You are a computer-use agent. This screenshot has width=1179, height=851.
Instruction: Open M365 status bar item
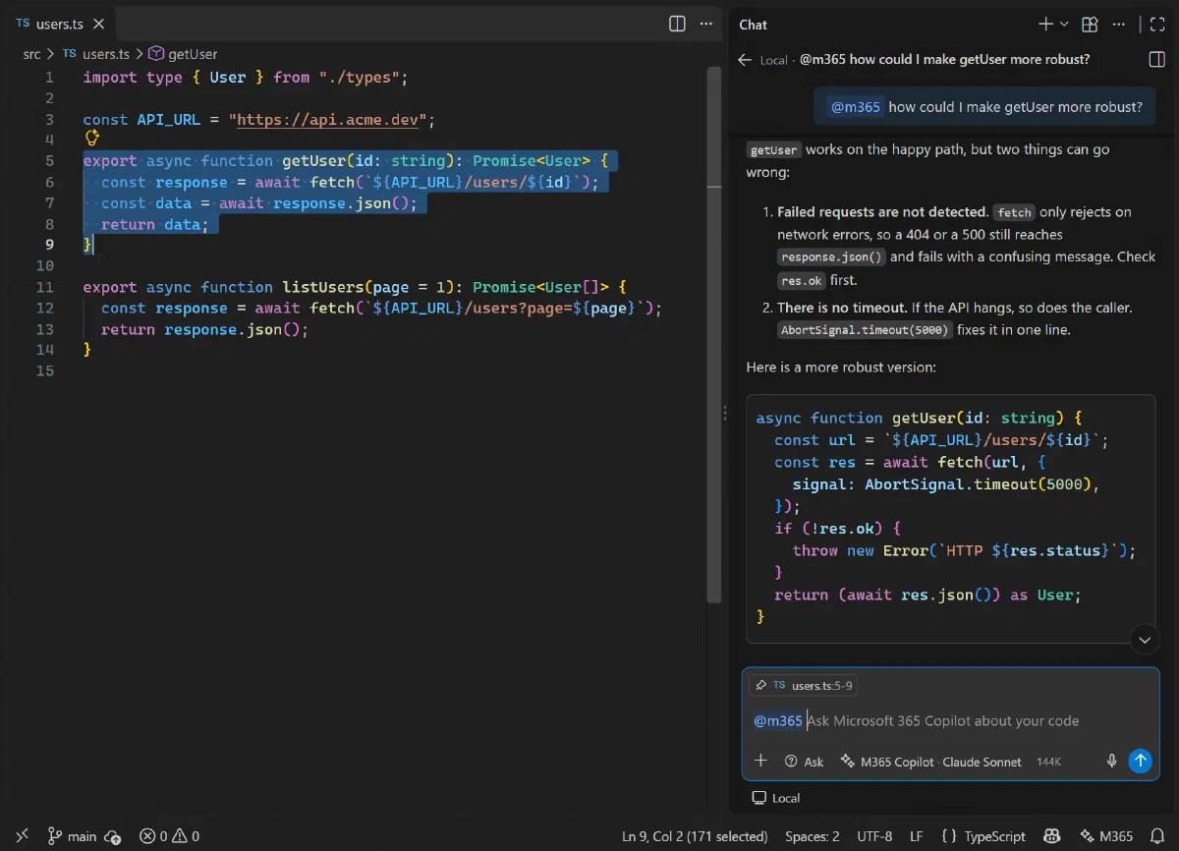pyautogui.click(x=1107, y=836)
